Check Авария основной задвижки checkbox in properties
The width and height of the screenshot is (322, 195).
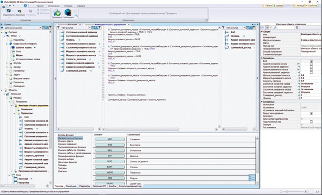tap(311, 67)
